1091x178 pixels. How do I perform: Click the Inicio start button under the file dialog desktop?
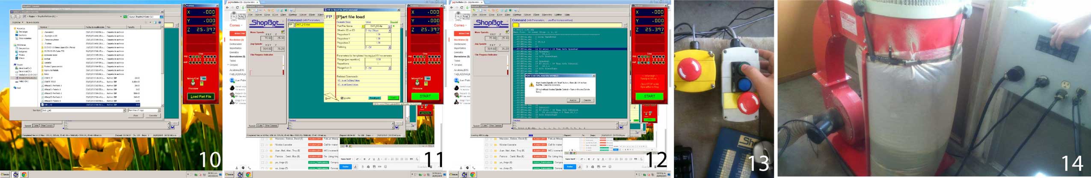(5, 175)
